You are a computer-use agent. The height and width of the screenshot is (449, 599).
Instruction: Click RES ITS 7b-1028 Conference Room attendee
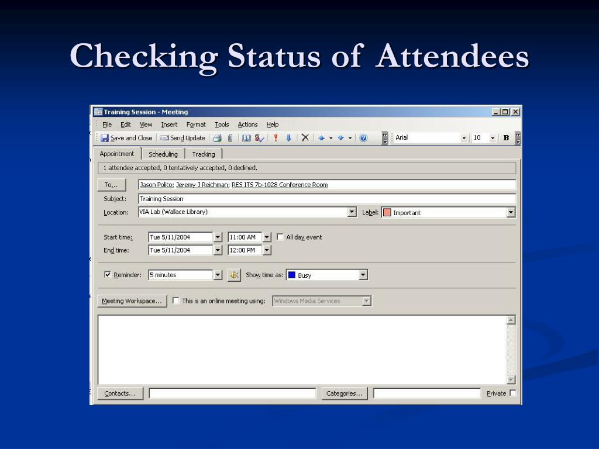point(280,185)
